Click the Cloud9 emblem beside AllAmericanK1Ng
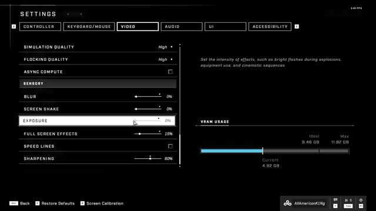The height and width of the screenshot is (211, 376). click(287, 203)
